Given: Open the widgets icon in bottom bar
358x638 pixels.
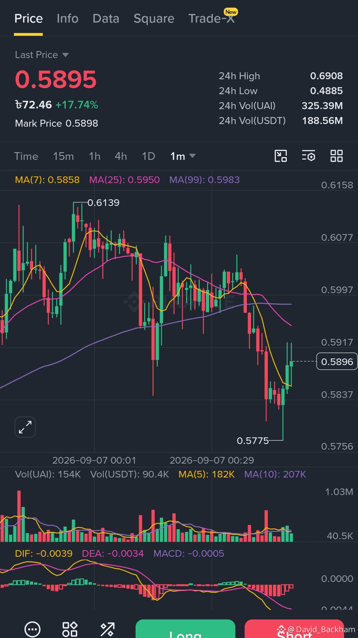Looking at the screenshot, I should pos(70,629).
